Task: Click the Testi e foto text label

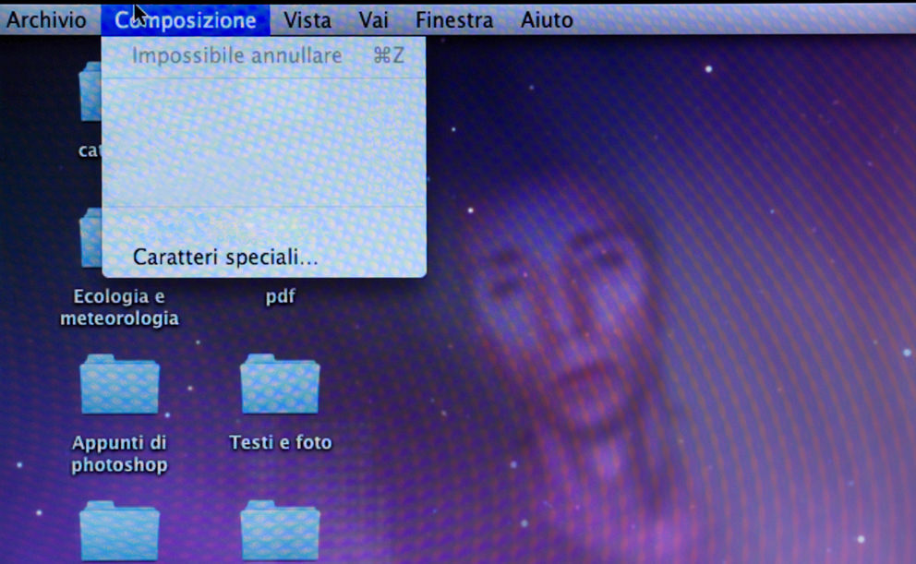Action: coord(280,443)
